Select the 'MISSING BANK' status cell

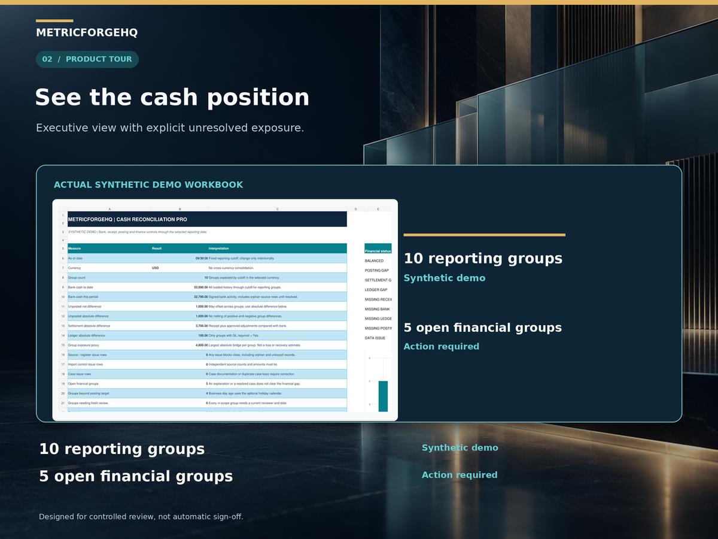378,309
